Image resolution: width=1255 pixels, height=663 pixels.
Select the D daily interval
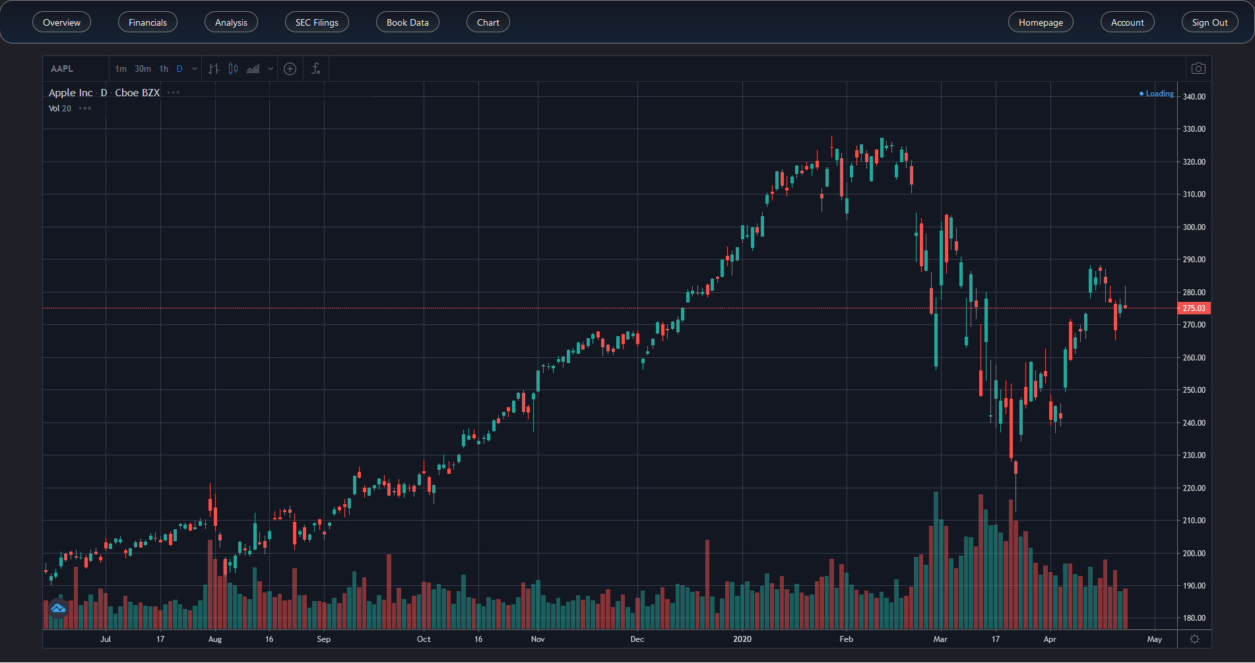179,69
